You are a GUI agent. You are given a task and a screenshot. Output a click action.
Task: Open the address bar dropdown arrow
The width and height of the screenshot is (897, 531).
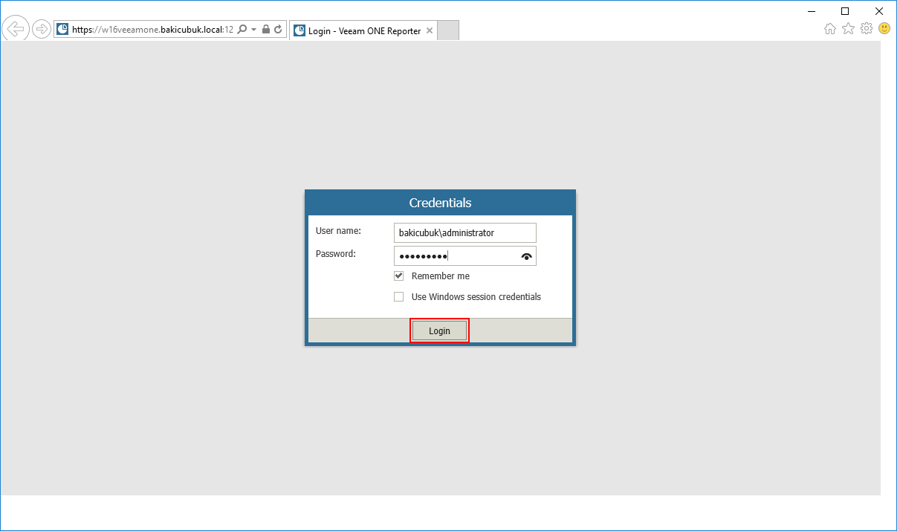point(254,29)
